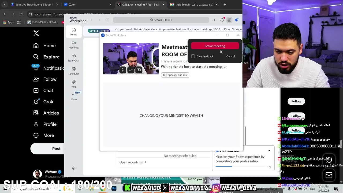Open X Articles
Image resolution: width=343 pixels, height=193 pixels.
[x=46, y=113]
